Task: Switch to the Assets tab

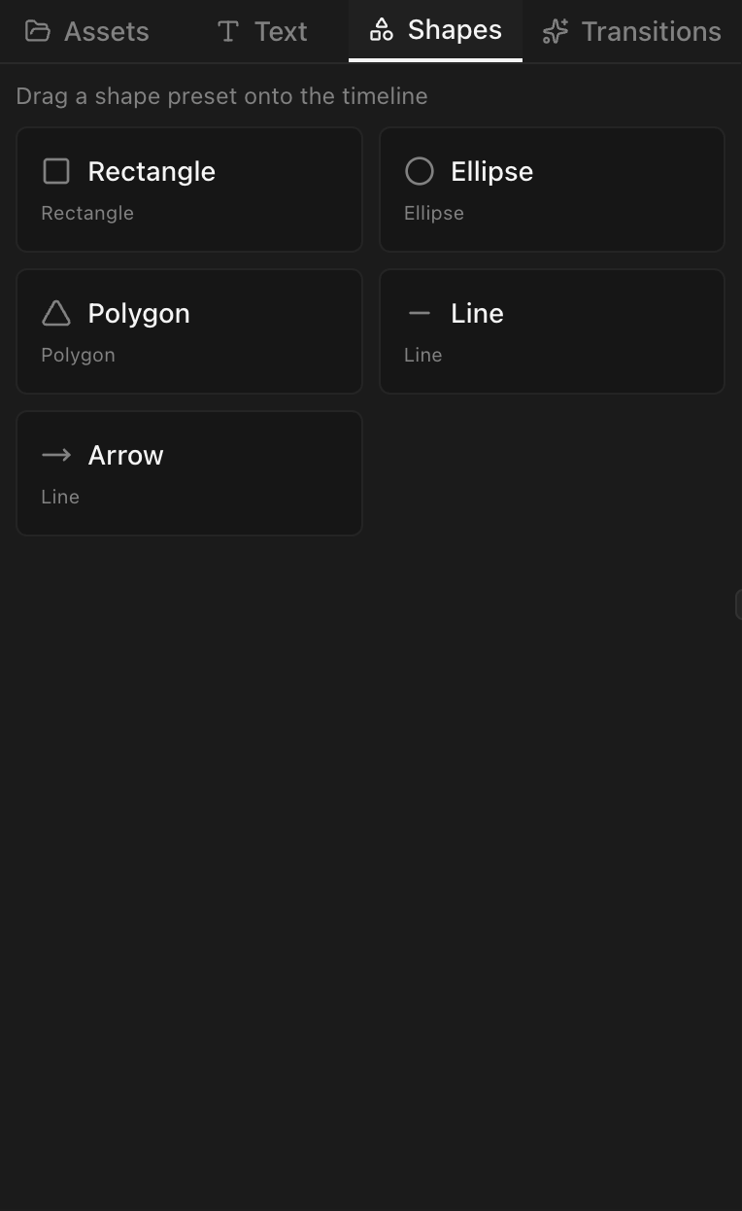Action: coord(106,31)
